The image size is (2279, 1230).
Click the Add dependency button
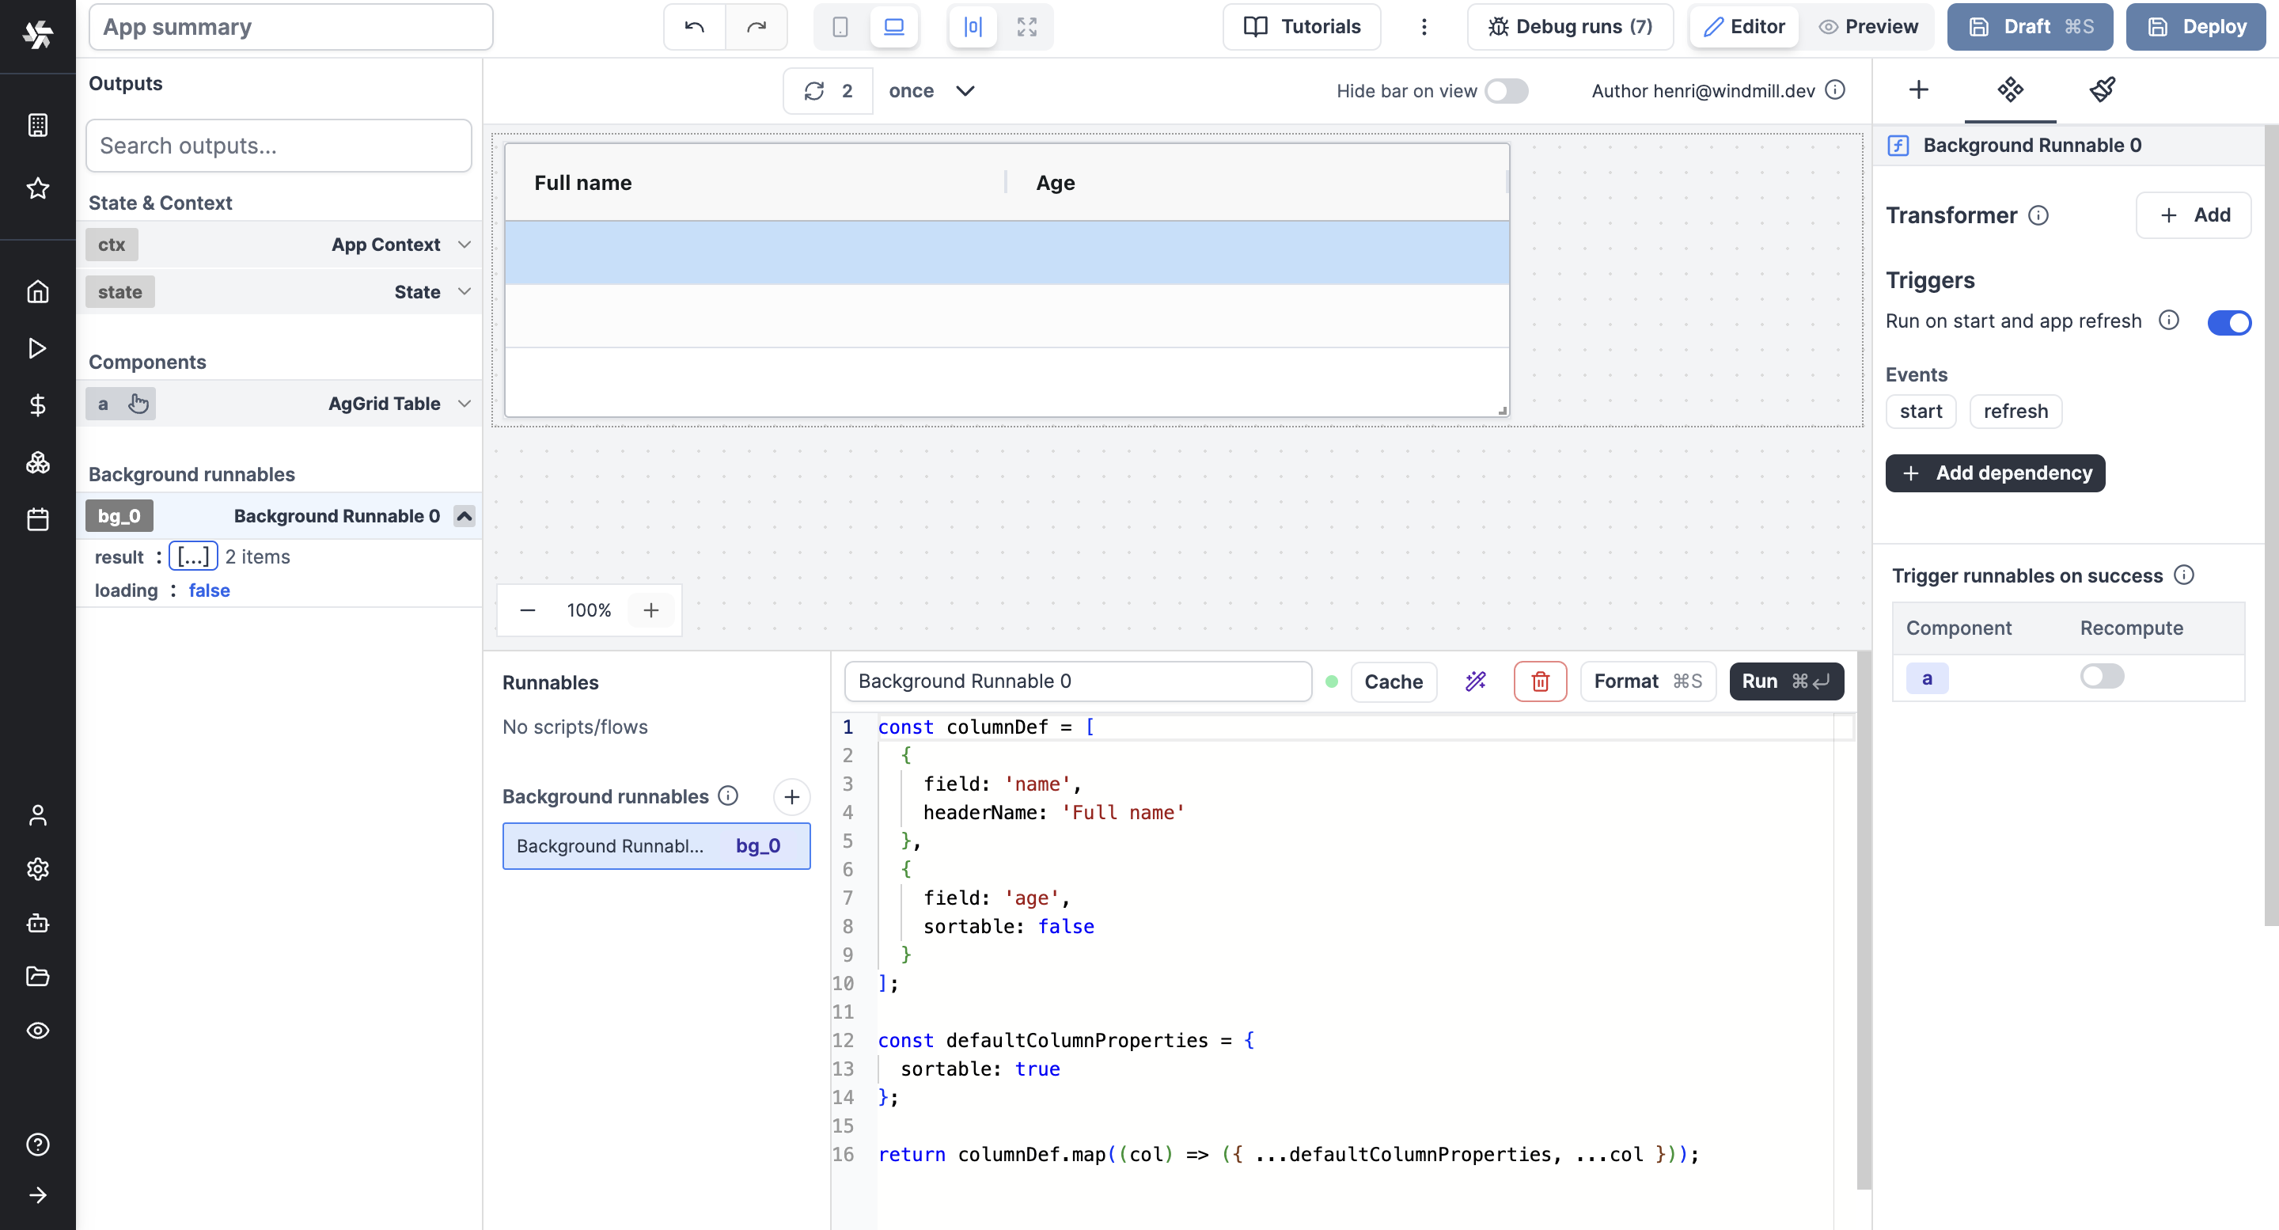pyautogui.click(x=1994, y=473)
